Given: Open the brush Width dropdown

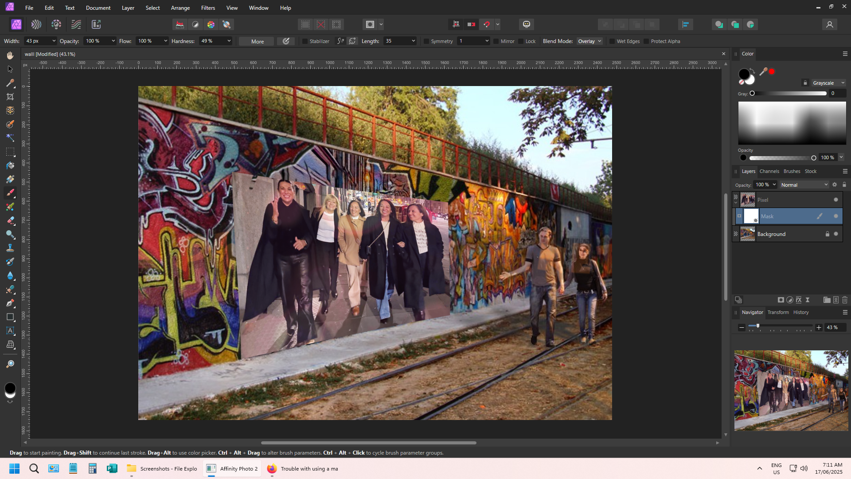Looking at the screenshot, I should click(x=54, y=41).
